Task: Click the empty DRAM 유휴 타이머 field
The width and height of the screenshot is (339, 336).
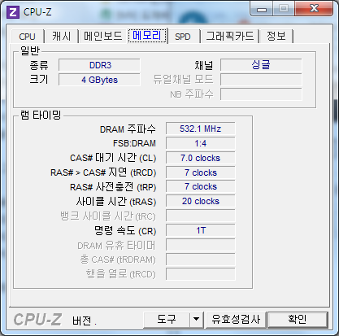Action: [201, 246]
